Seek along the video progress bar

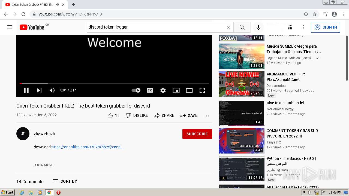(x=114, y=83)
